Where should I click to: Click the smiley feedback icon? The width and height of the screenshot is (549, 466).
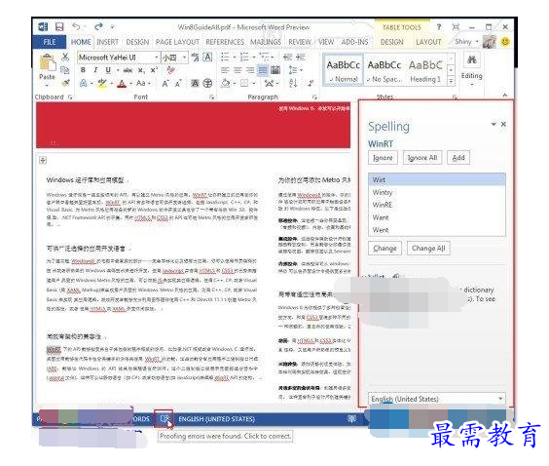pos(504,42)
